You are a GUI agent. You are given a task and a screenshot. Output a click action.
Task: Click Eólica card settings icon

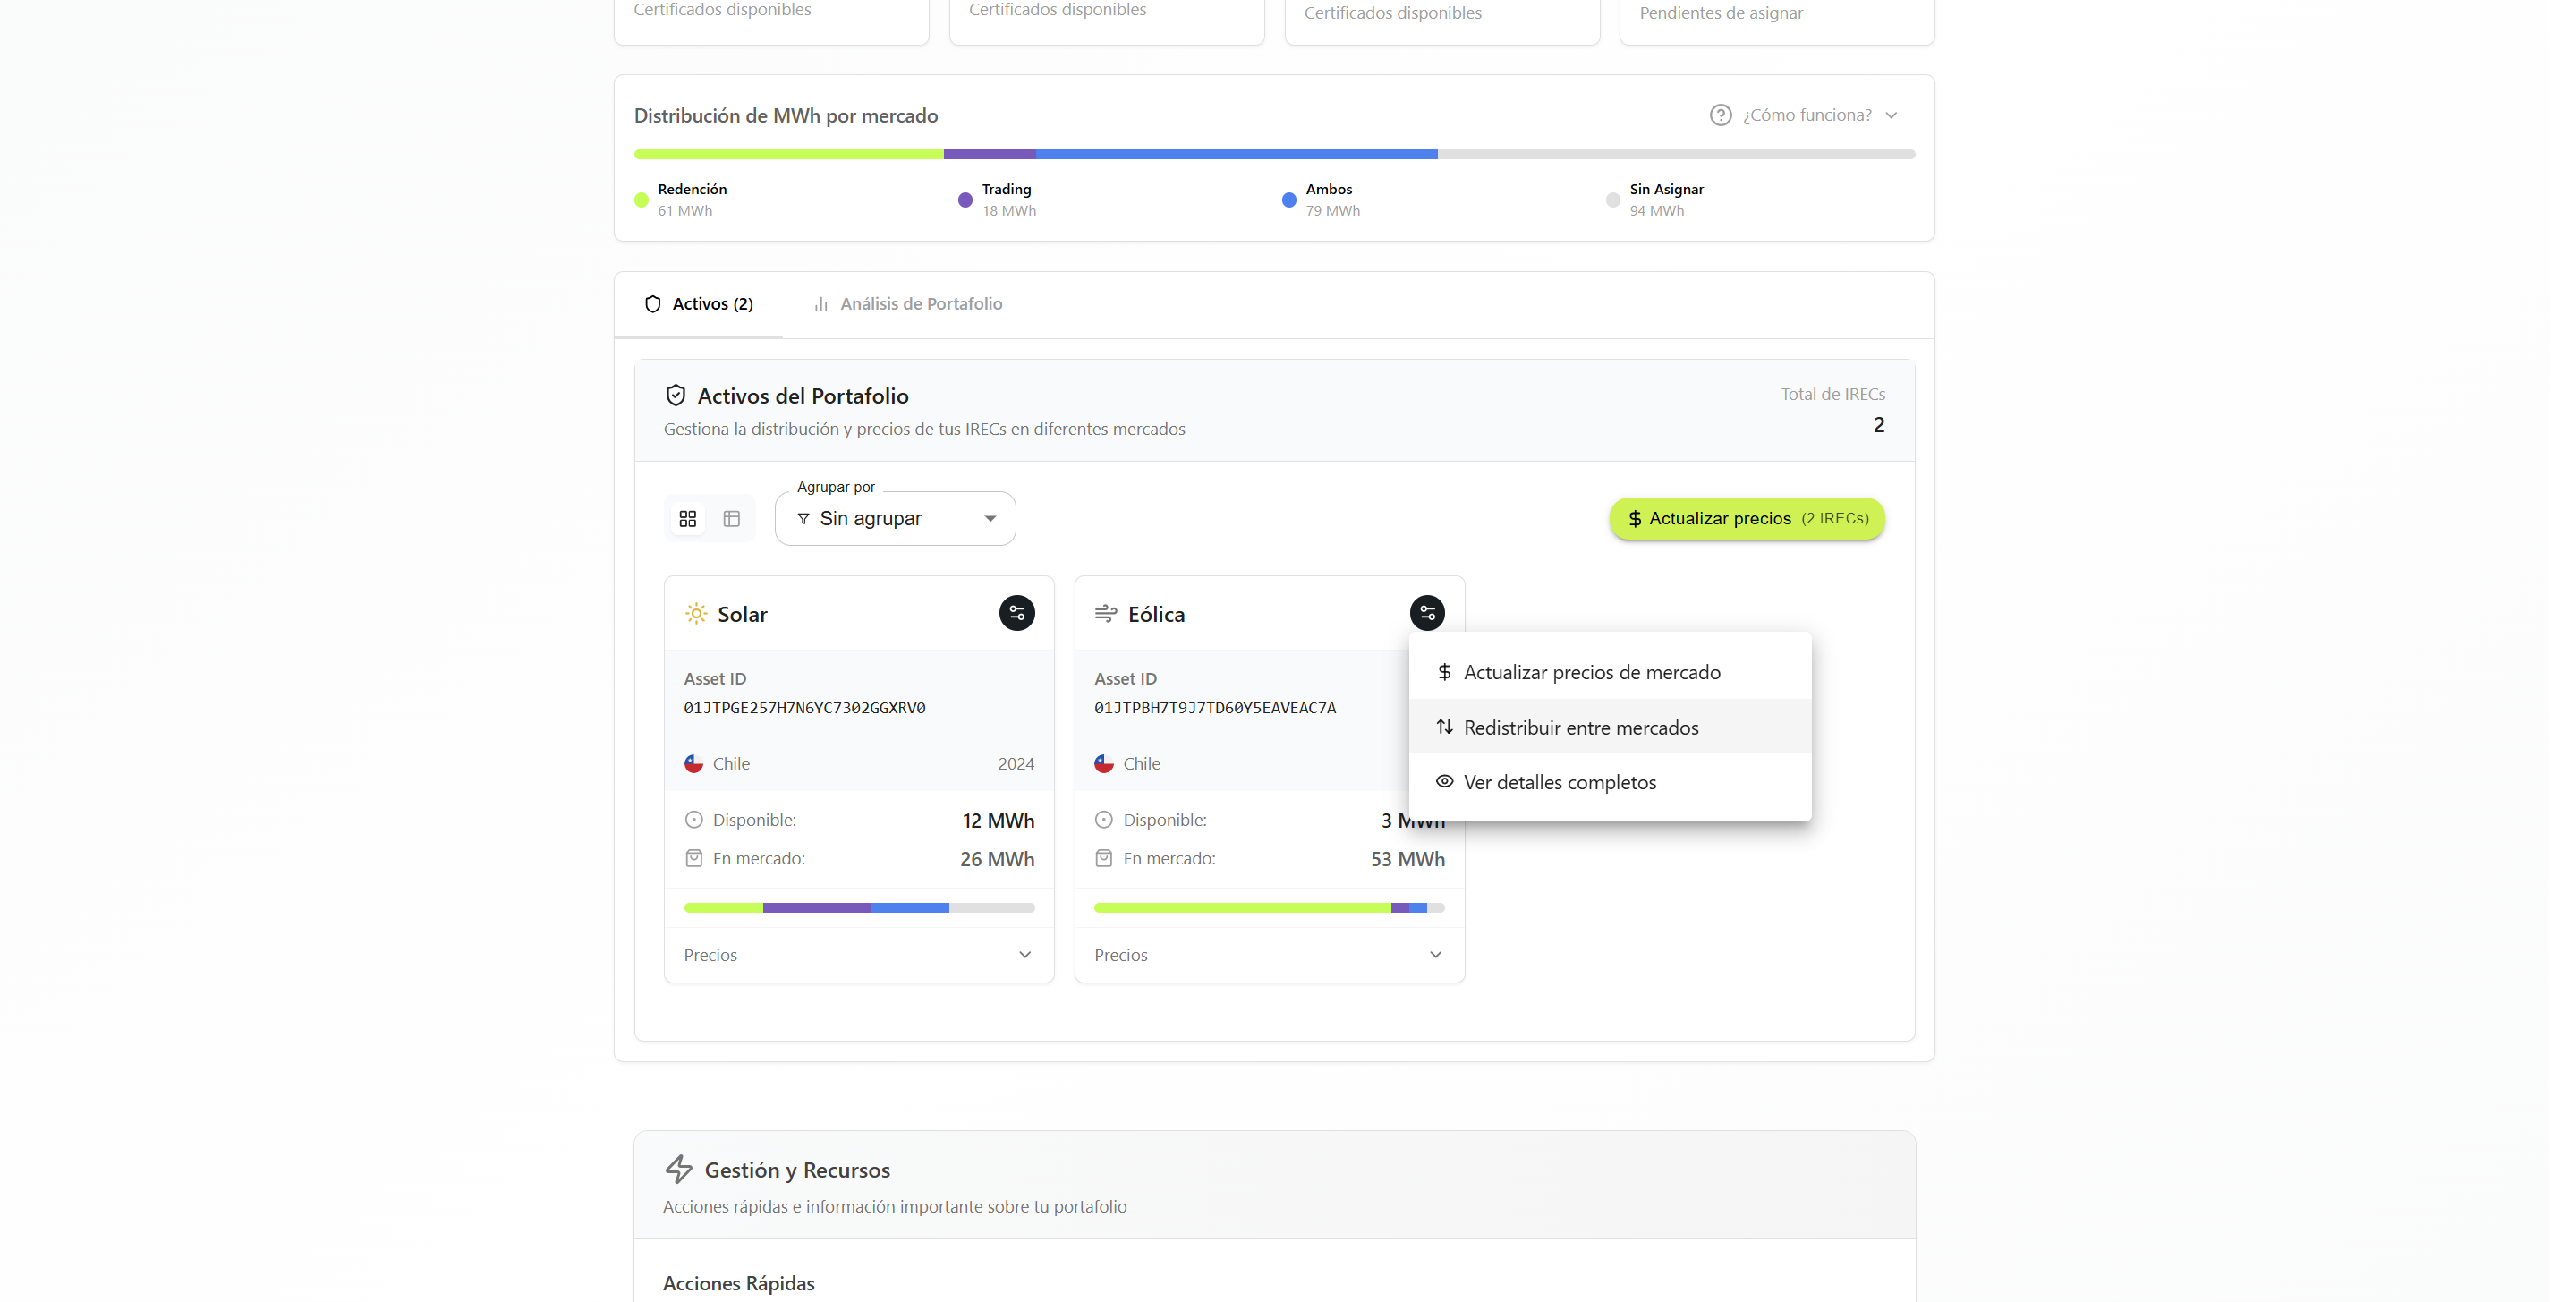(1426, 613)
